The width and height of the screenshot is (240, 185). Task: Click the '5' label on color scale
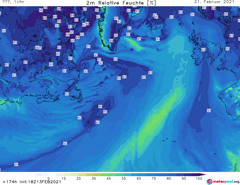pos(48,178)
